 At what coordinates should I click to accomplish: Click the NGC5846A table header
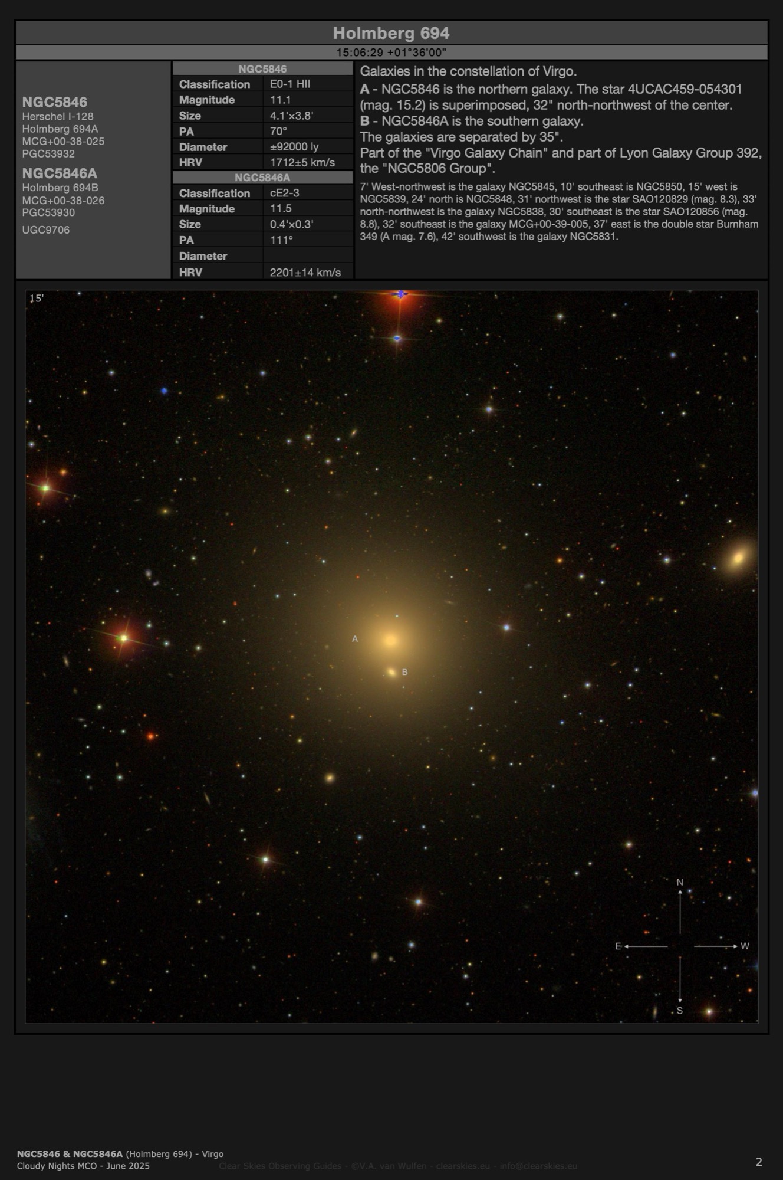click(262, 178)
